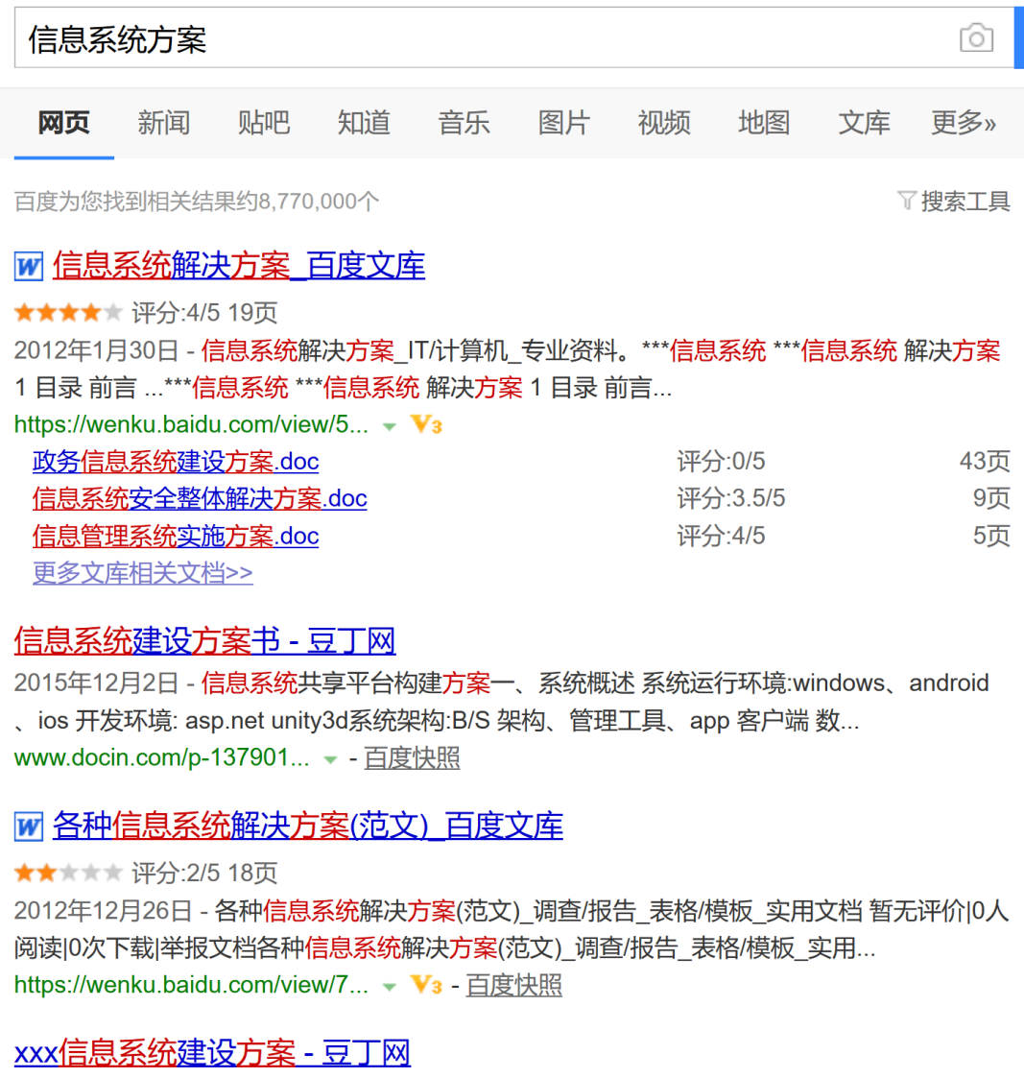Click 评分:0/5 in 政务信息系统 row
The width and height of the screenshot is (1024, 1078).
(x=721, y=462)
